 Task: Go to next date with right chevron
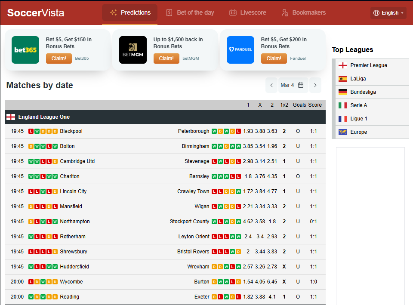pos(315,85)
